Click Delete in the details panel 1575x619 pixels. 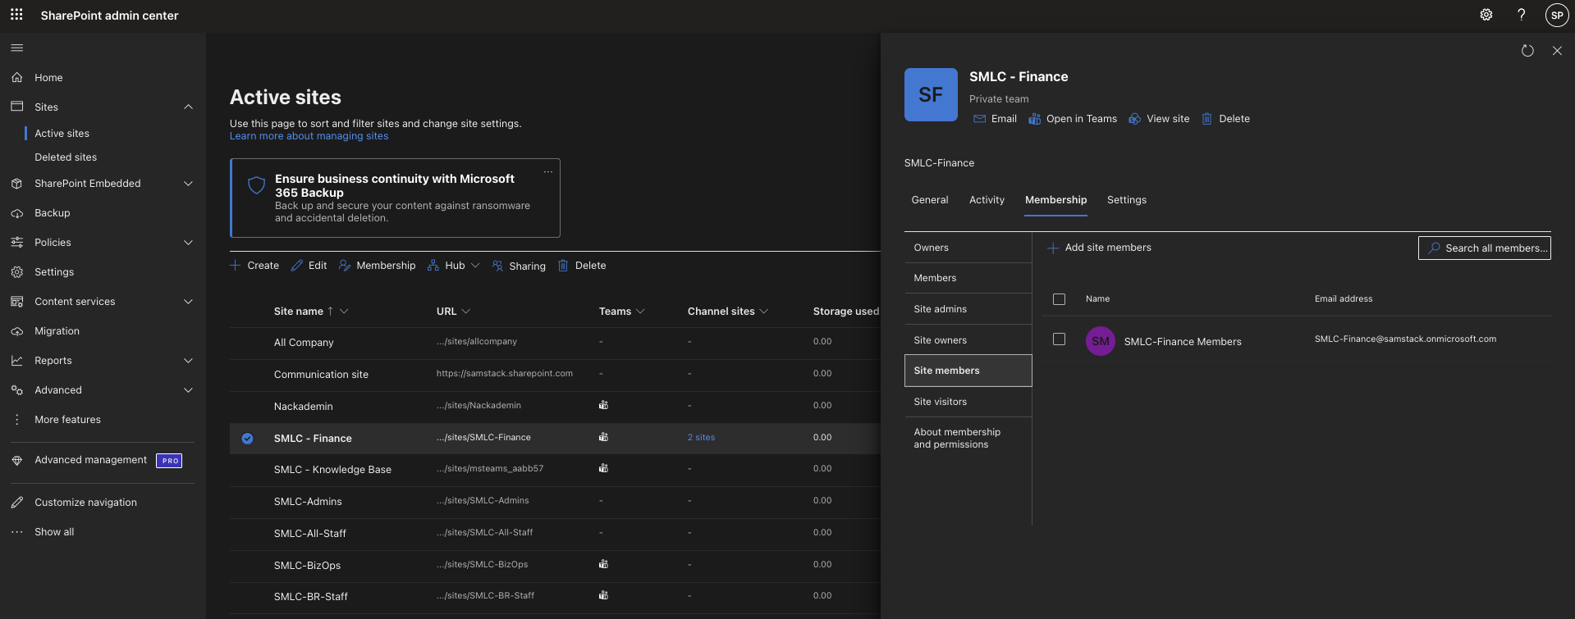pyautogui.click(x=1225, y=119)
